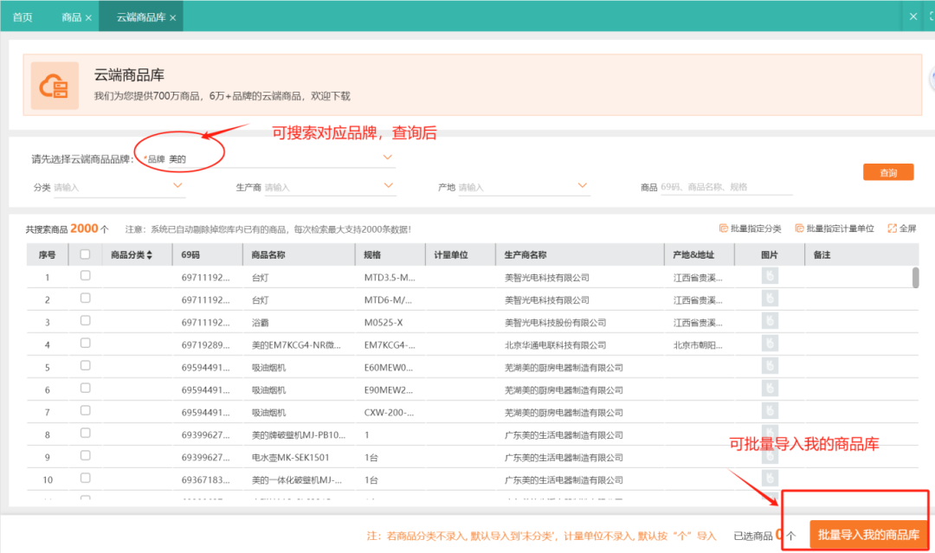Switch to the 首页 tab

click(23, 17)
